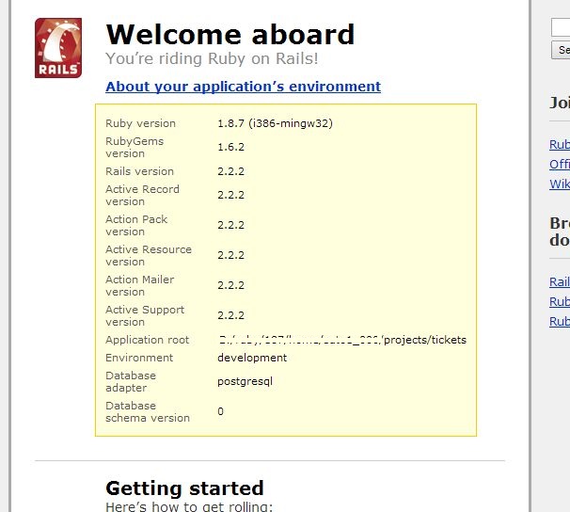570x512 pixels.
Task: Click the Active Record version label
Action: click(x=142, y=195)
